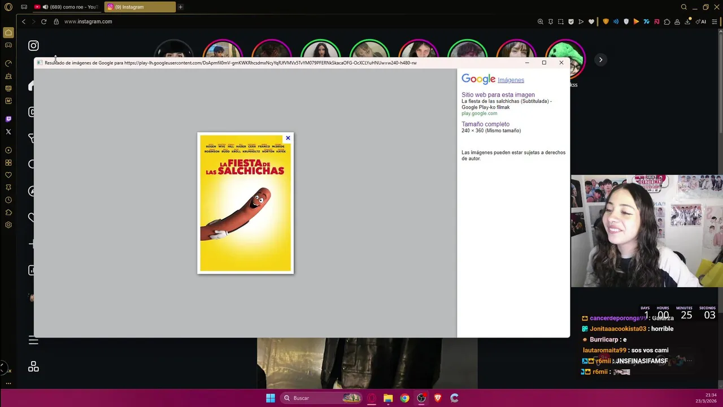Open extensions puzzle icon in toolbar

[x=667, y=21]
